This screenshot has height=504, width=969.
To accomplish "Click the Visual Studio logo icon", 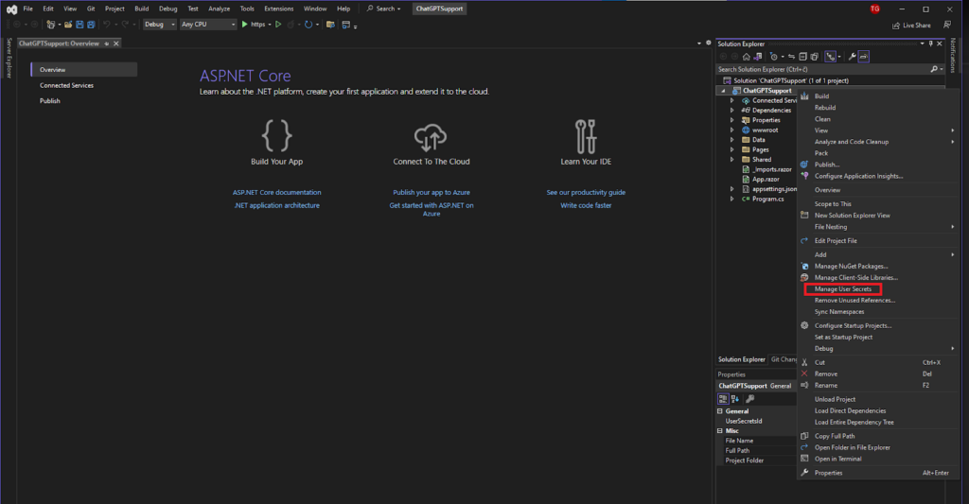I will pyautogui.click(x=11, y=9).
